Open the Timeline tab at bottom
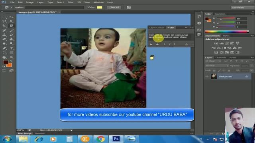The height and width of the screenshot is (143, 255). pyautogui.click(x=39, y=133)
